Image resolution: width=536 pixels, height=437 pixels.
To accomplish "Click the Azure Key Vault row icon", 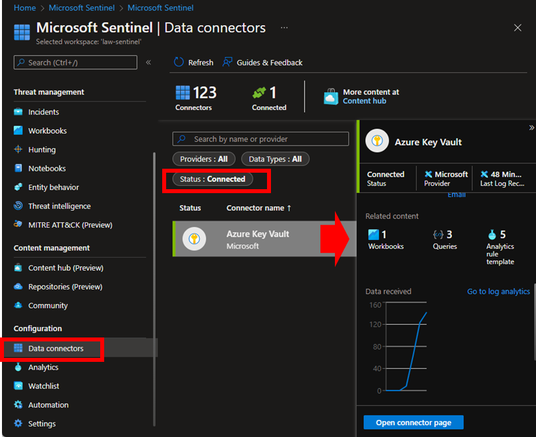I will tap(194, 239).
